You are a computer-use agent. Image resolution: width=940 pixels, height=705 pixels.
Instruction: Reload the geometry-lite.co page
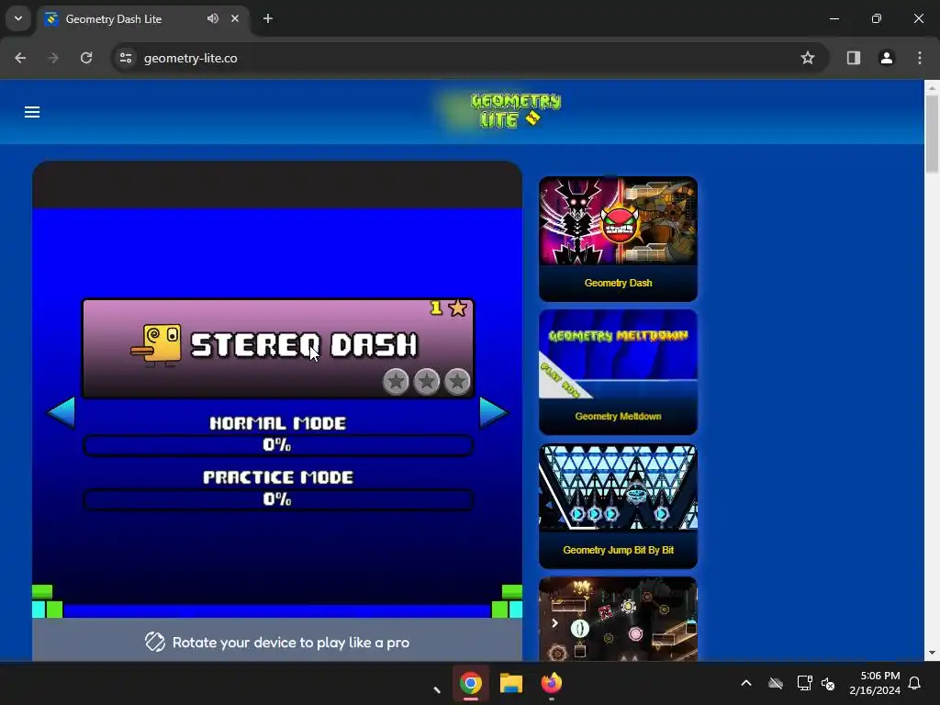click(x=86, y=58)
